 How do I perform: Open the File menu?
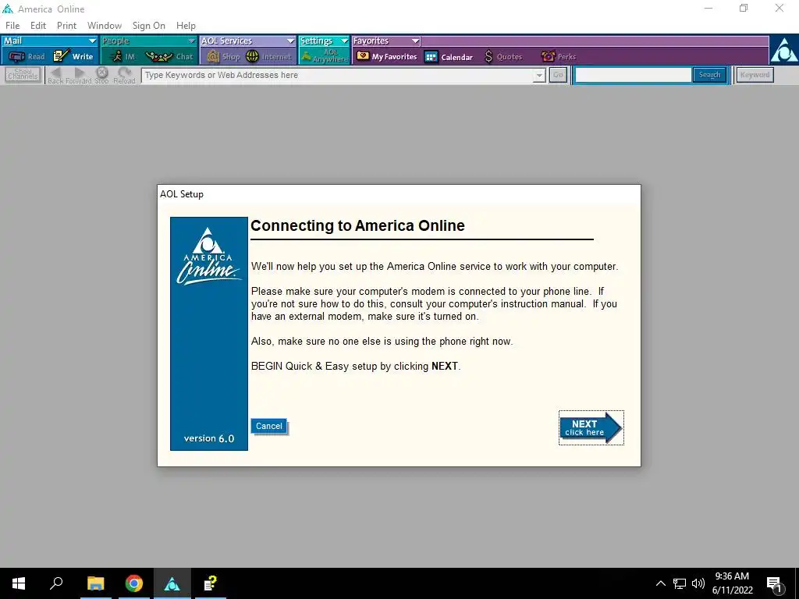click(12, 26)
